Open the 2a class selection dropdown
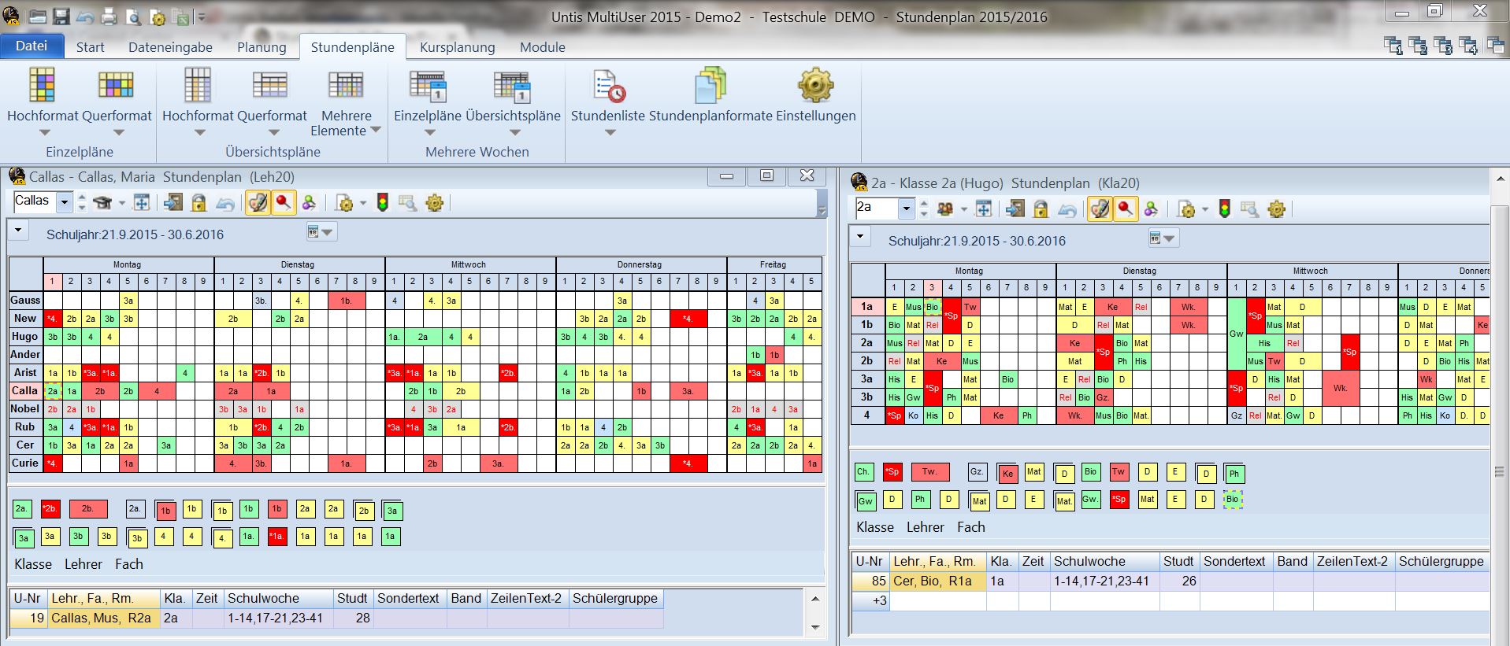The image size is (1510, 646). (x=906, y=209)
